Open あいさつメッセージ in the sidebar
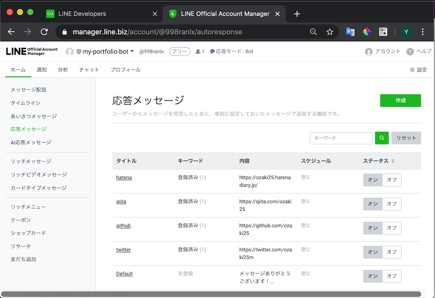This screenshot has width=435, height=298. click(34, 116)
